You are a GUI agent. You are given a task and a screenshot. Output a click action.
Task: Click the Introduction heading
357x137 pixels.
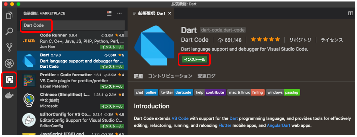tap(152, 106)
